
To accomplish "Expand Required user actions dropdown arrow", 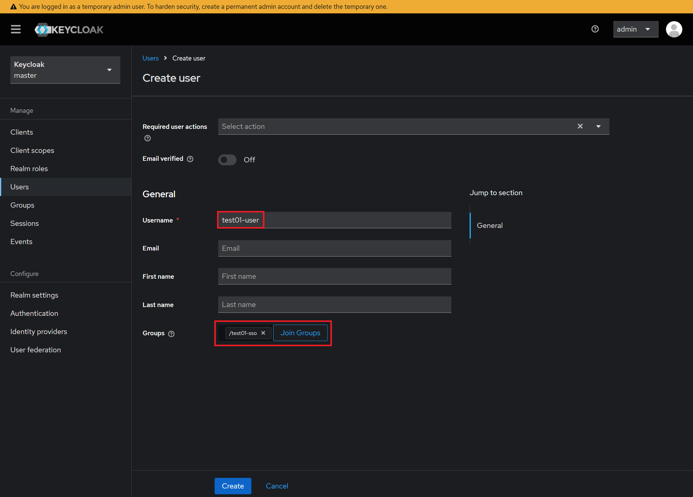I will tap(598, 126).
